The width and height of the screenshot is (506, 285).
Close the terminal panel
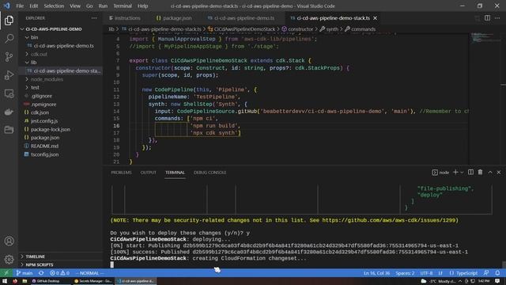[x=499, y=173]
